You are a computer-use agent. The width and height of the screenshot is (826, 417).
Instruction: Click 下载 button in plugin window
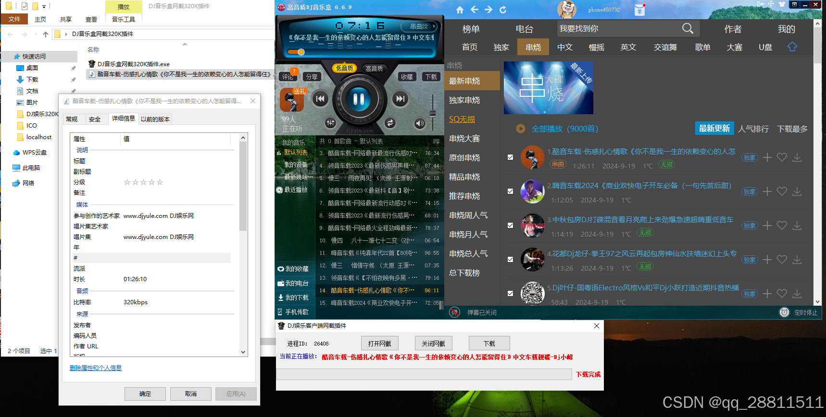pos(489,344)
